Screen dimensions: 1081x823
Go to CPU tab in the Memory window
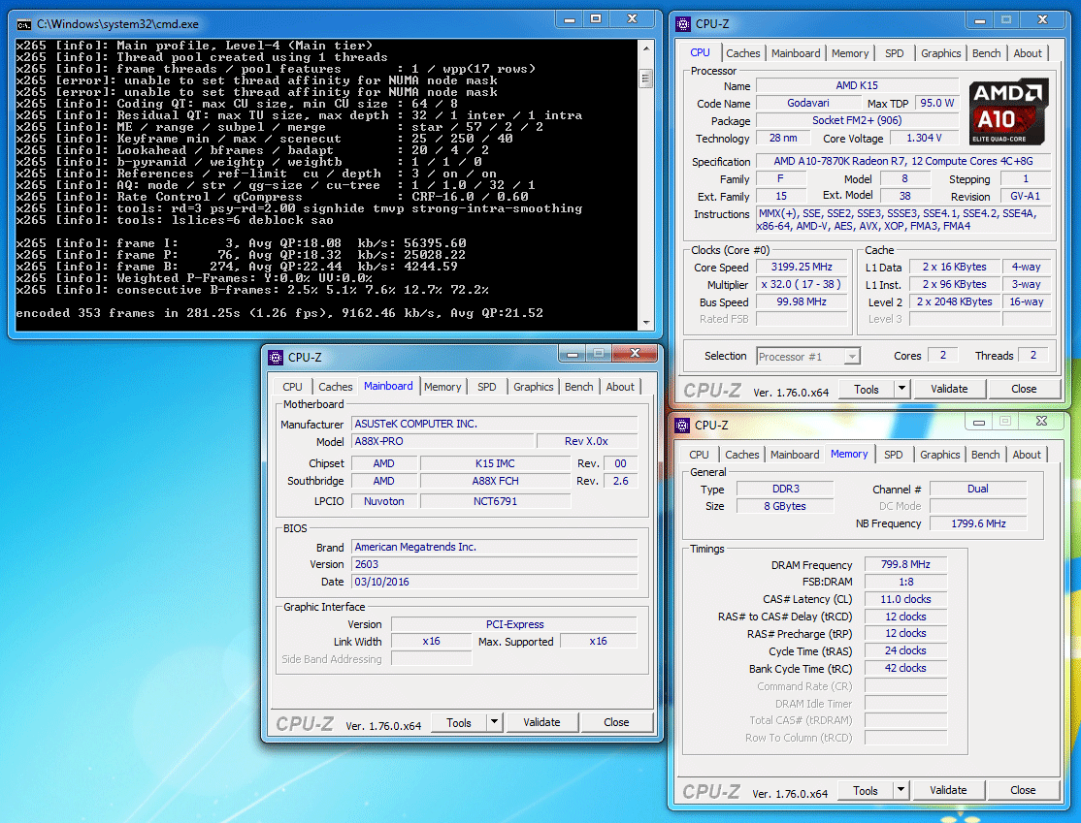[699, 455]
